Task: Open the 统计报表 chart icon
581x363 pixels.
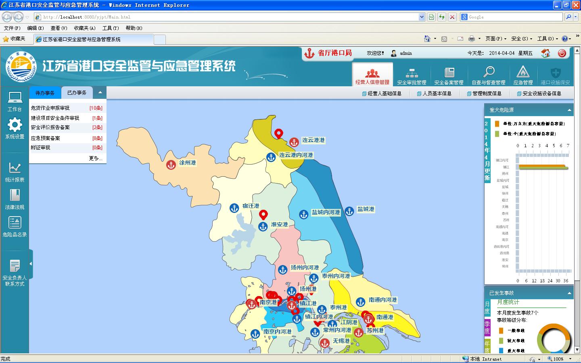Action: tap(15, 168)
